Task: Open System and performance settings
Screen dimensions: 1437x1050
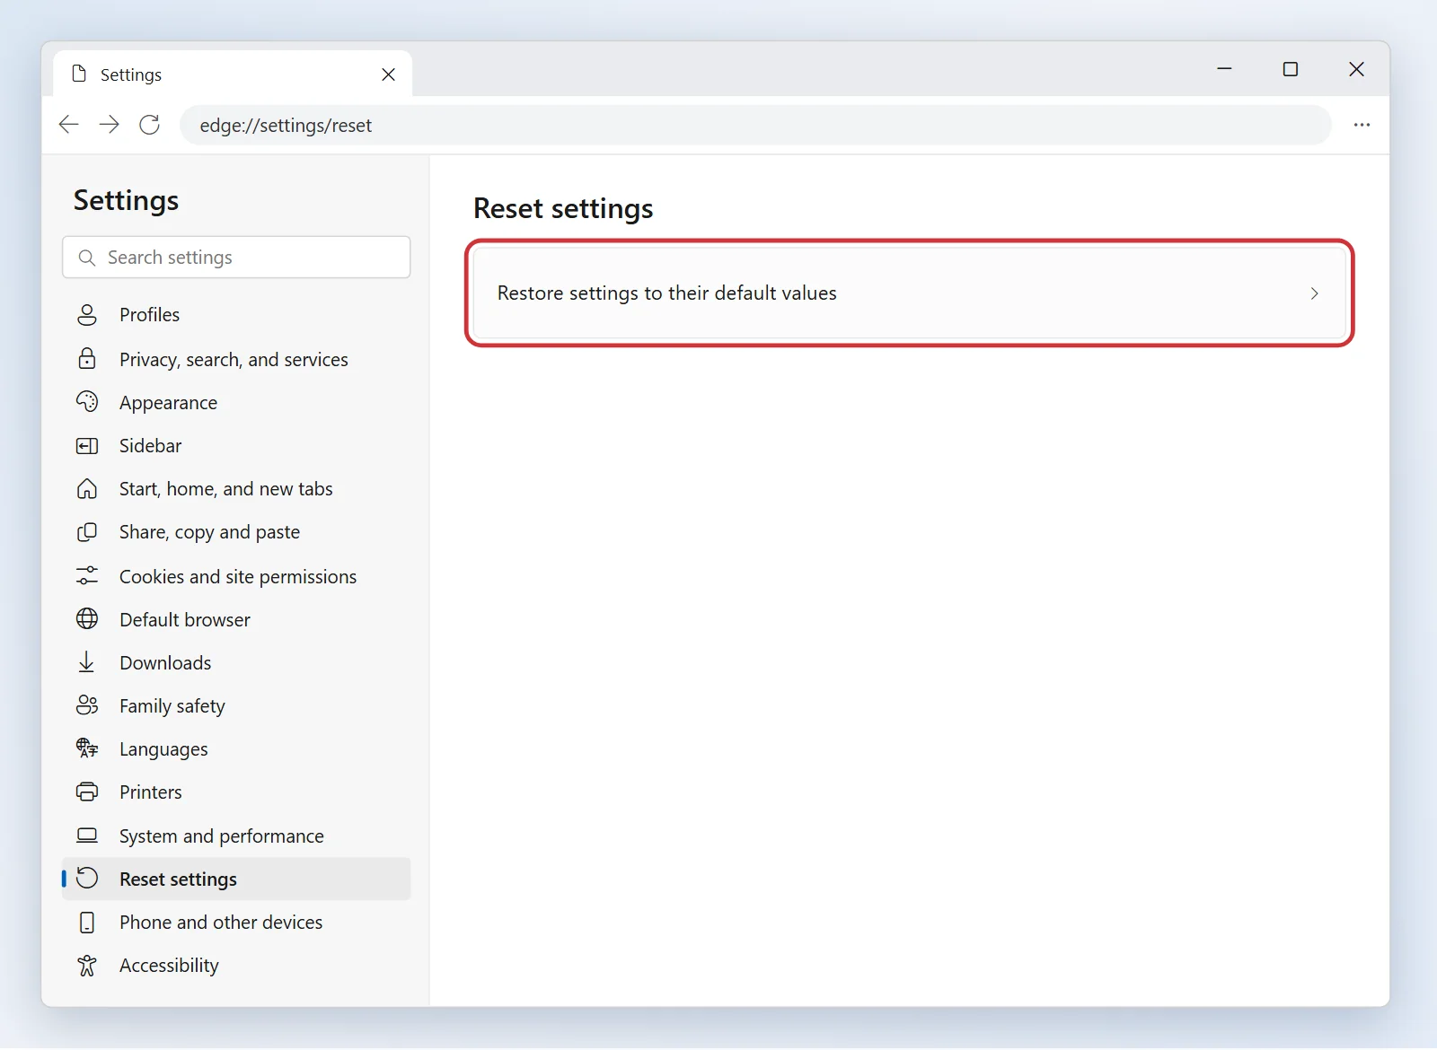Action: 236,836
